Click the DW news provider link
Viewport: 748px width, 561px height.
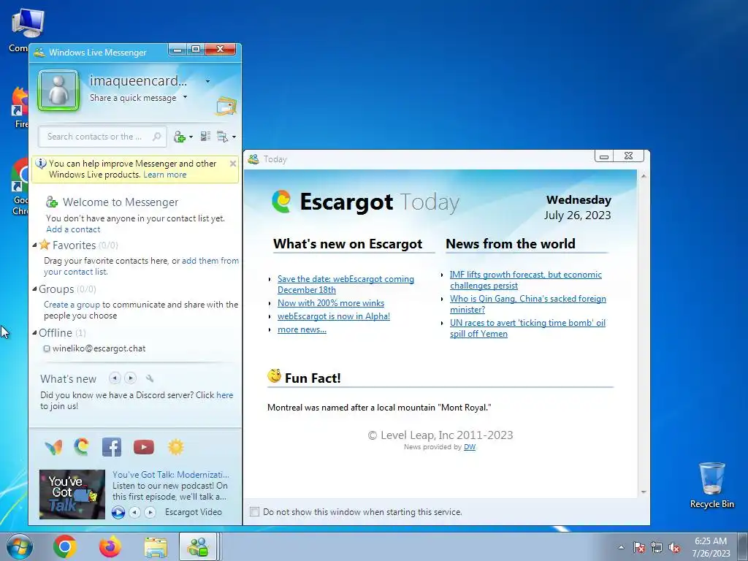pyautogui.click(x=470, y=447)
